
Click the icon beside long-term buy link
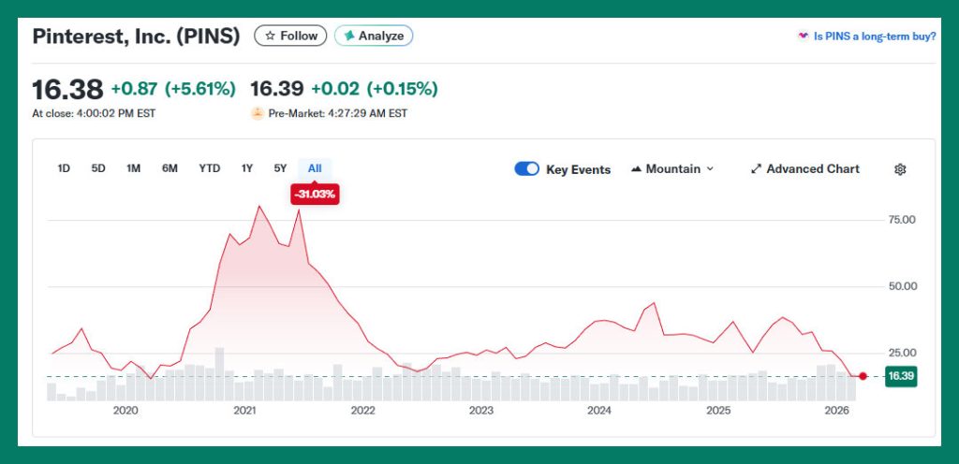[x=803, y=36]
